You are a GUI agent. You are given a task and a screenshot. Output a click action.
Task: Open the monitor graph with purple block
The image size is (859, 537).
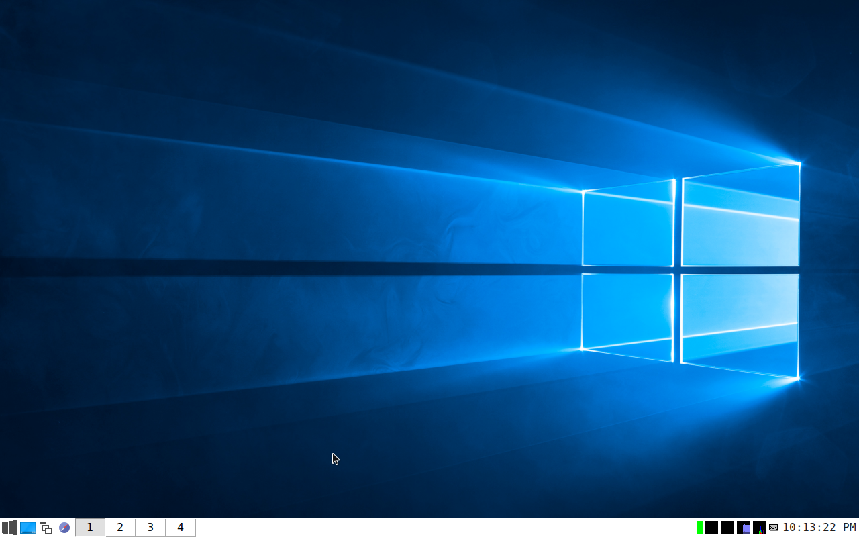point(744,528)
